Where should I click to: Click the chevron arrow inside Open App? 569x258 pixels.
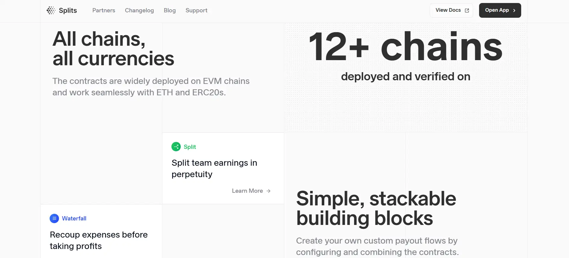[514, 11]
